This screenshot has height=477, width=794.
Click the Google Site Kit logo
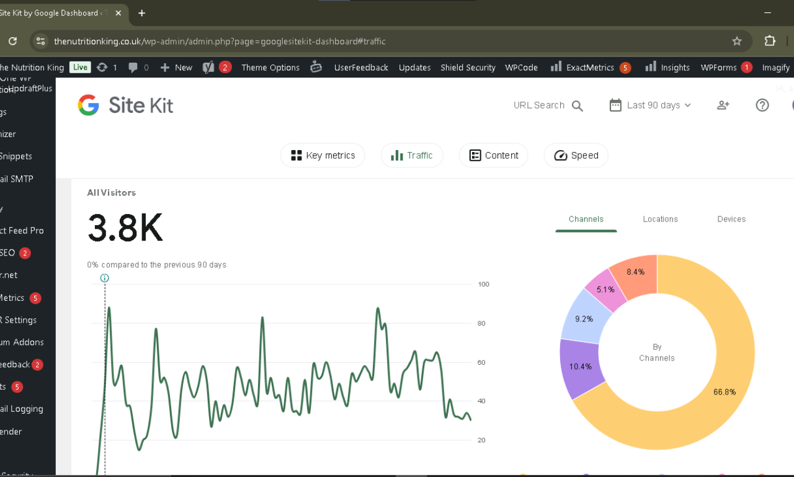[x=125, y=105]
